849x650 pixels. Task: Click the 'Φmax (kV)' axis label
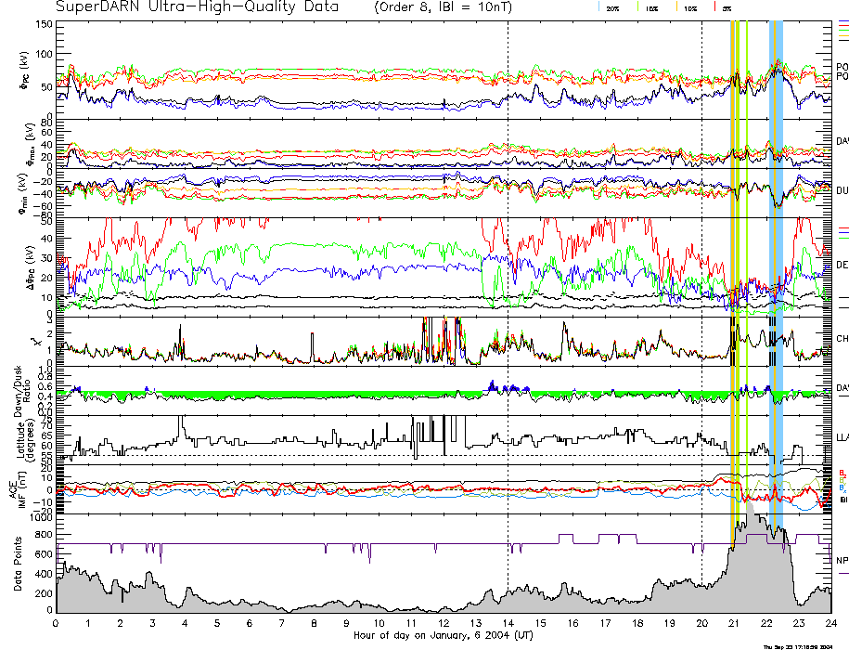coord(29,145)
